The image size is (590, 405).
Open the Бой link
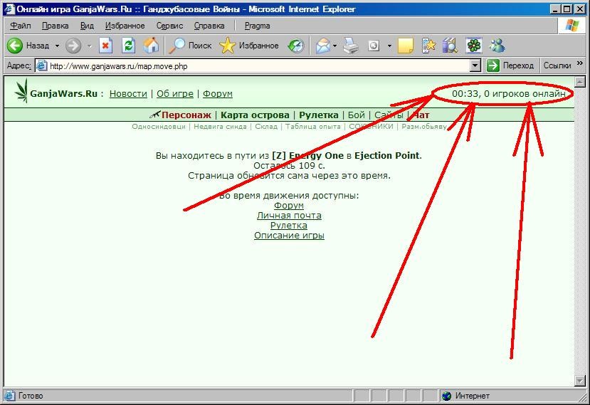357,115
